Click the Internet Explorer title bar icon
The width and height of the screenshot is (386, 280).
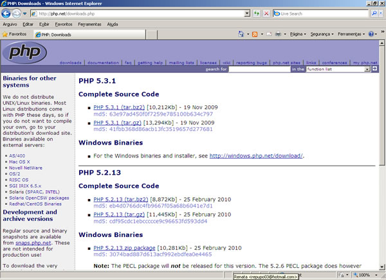(3, 3)
